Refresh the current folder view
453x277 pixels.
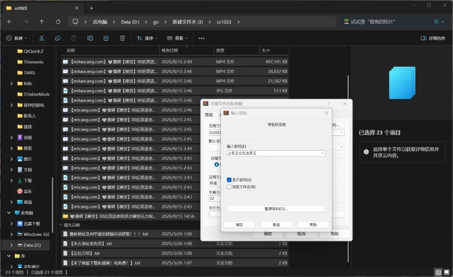[x=58, y=22]
